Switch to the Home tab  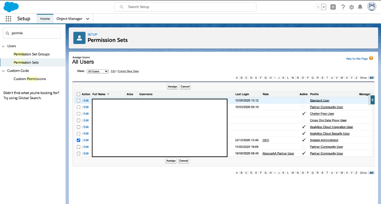tap(45, 19)
